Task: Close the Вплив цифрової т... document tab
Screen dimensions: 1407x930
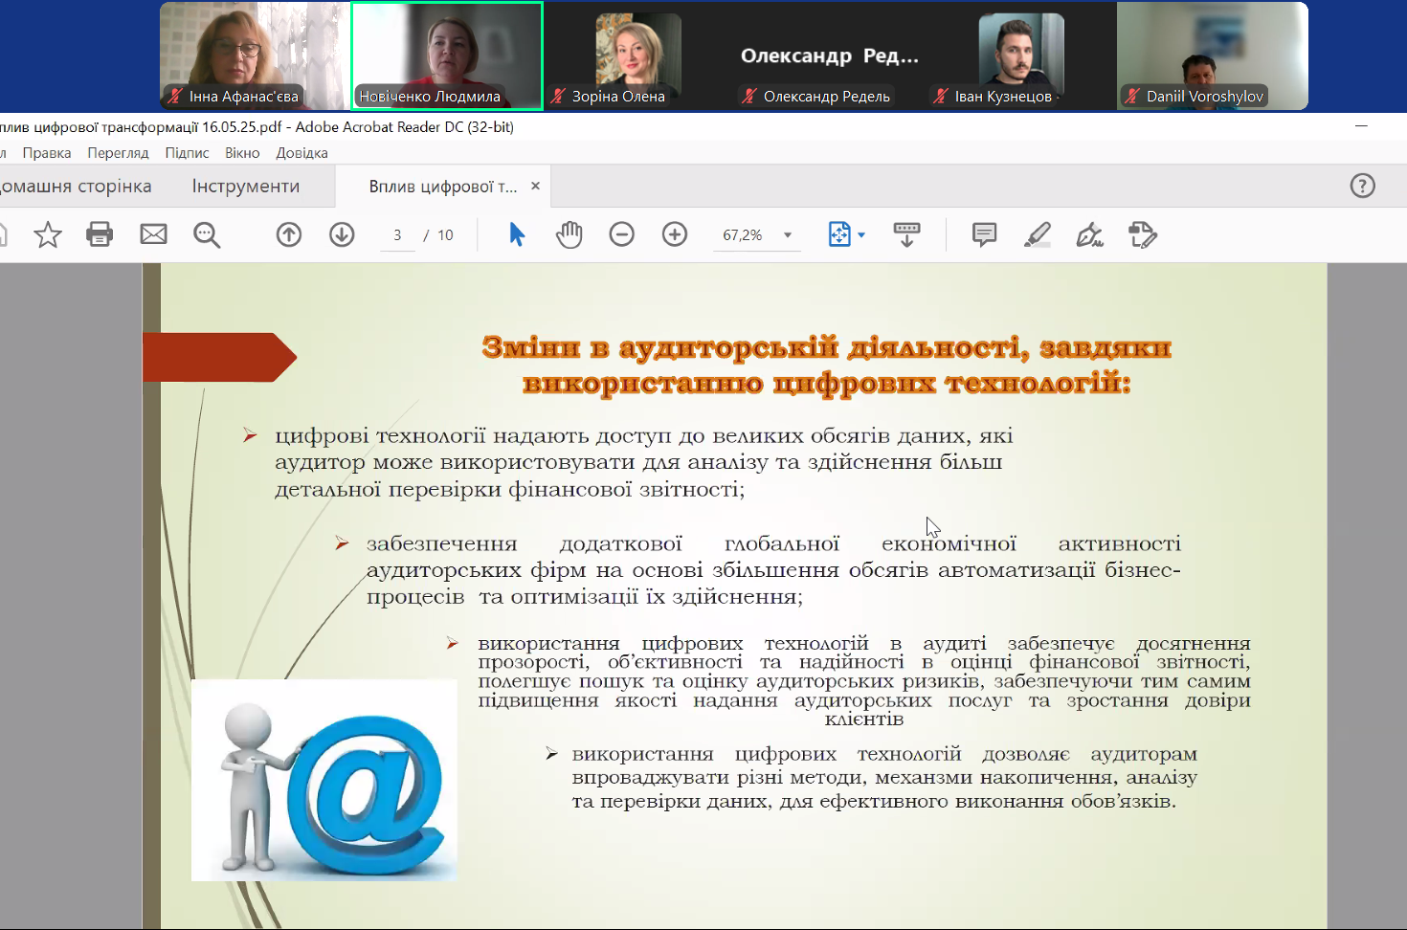Action: (x=535, y=187)
